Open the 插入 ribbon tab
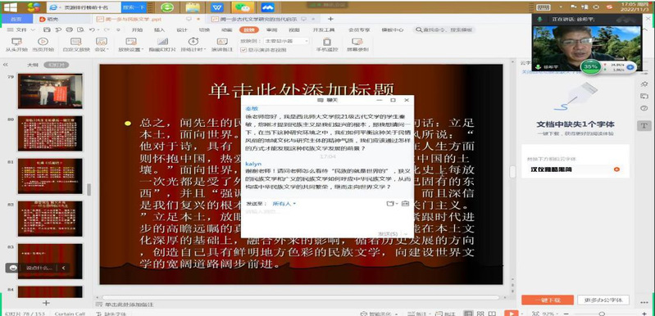This screenshot has height=316, width=655. coord(159,30)
